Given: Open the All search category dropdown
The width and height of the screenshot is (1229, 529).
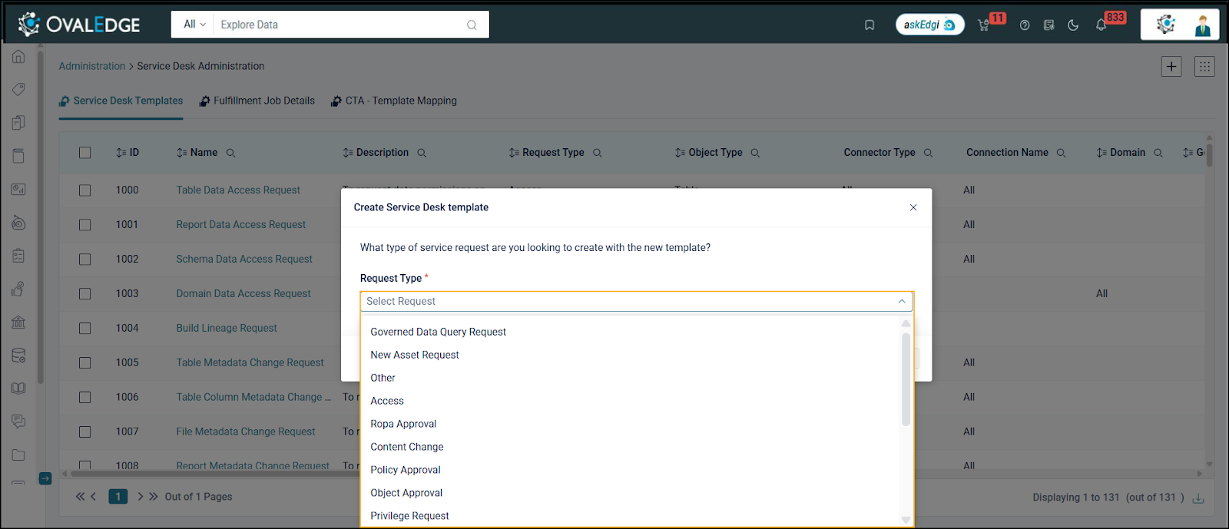Looking at the screenshot, I should click(x=194, y=25).
